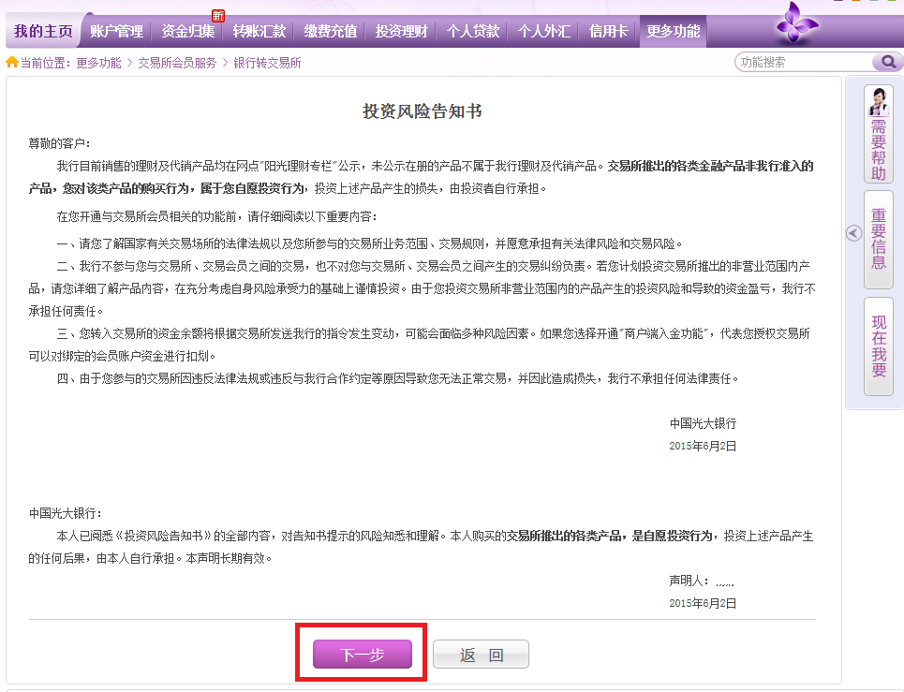Viewport: 904px width, 692px height.
Task: Open the 资金归集 menu
Action: coord(188,32)
